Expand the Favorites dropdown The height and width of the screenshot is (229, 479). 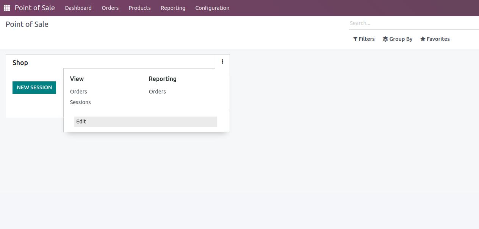435,39
